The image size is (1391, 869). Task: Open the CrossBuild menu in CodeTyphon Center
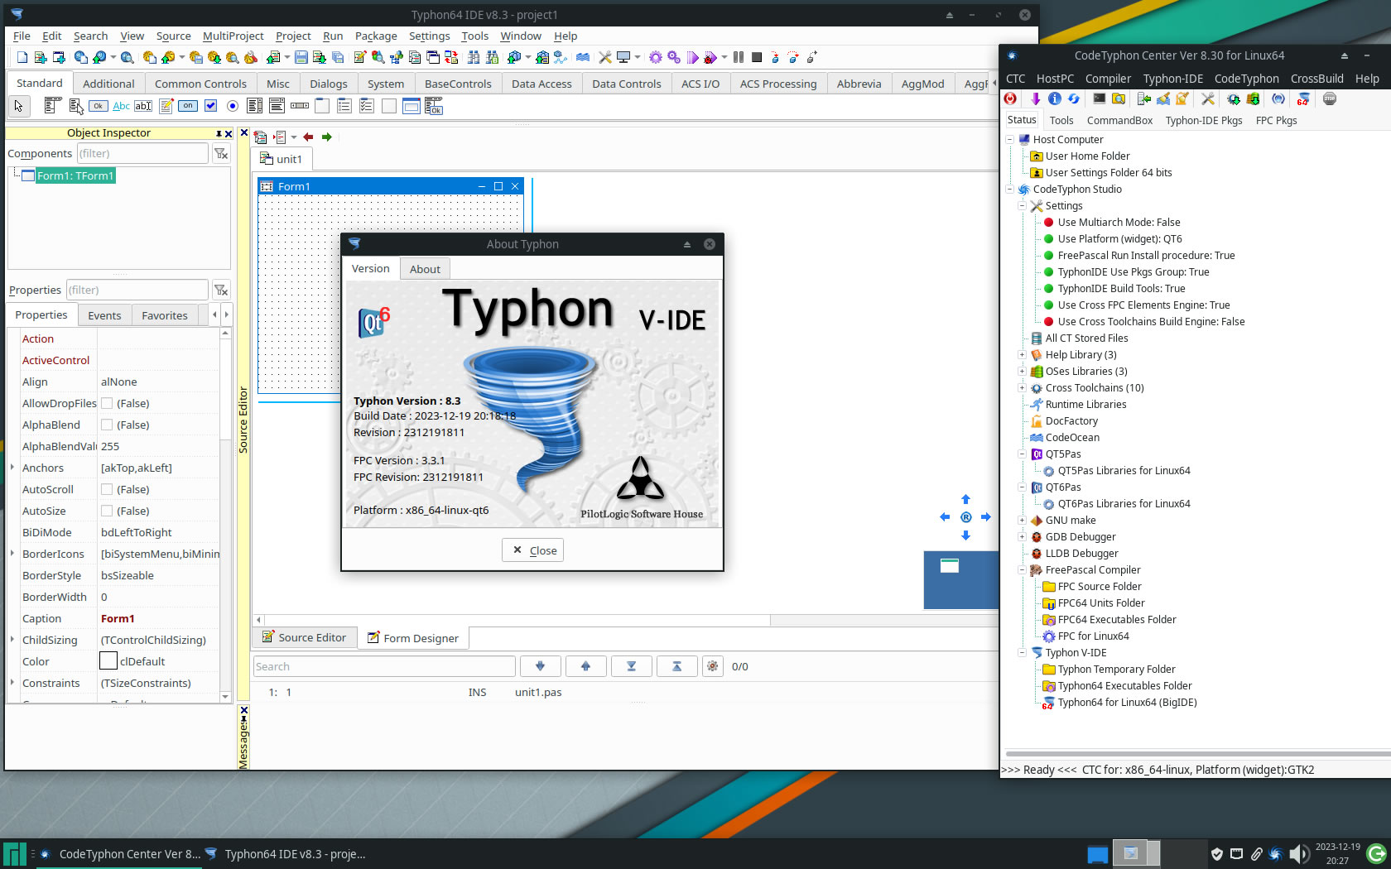pos(1316,79)
